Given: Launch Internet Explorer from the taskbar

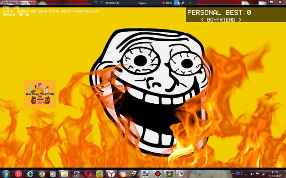Looking at the screenshot, I should [x=30, y=174].
